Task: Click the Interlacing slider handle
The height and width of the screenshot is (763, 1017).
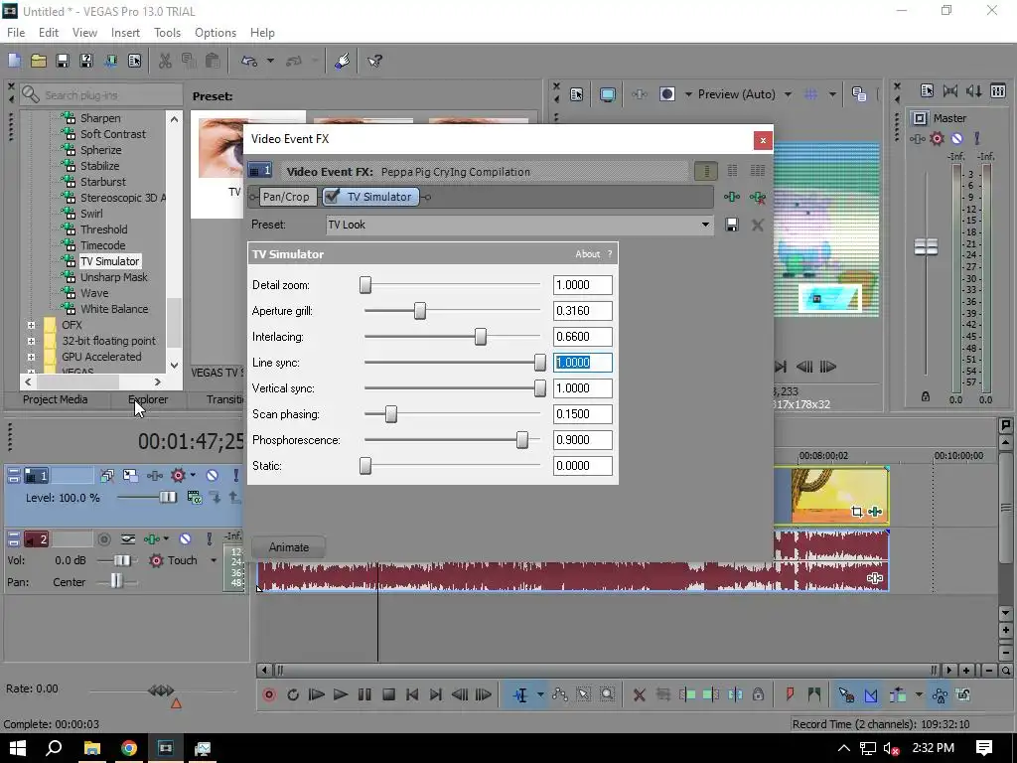Action: click(x=481, y=337)
